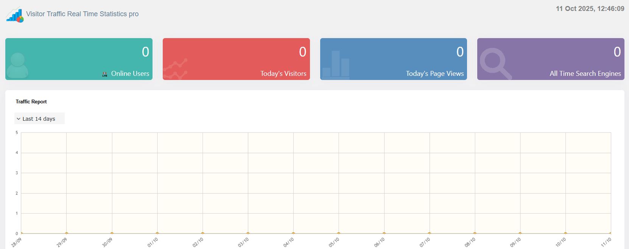
Task: Click the bar chart logo icon
Action: [x=15, y=14]
